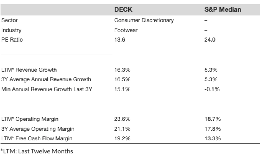
Task: Select the LTM* Operating Margin label
Action: coord(30,119)
